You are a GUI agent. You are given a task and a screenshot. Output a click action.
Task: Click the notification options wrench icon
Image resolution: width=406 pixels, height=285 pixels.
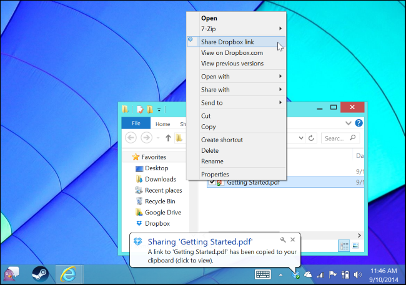coord(283,239)
